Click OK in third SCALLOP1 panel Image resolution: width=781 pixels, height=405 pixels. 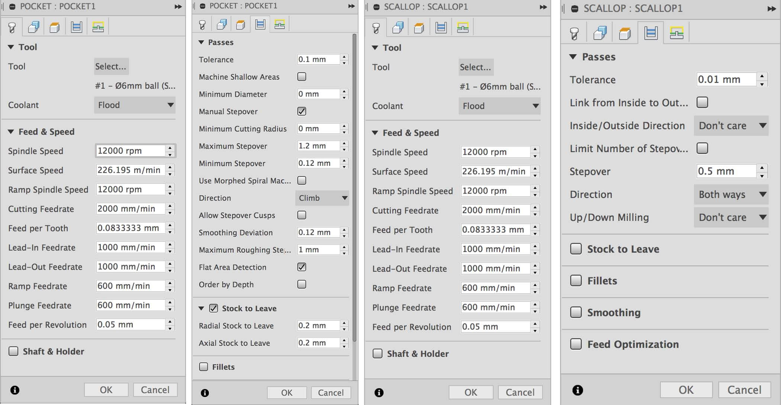click(471, 392)
